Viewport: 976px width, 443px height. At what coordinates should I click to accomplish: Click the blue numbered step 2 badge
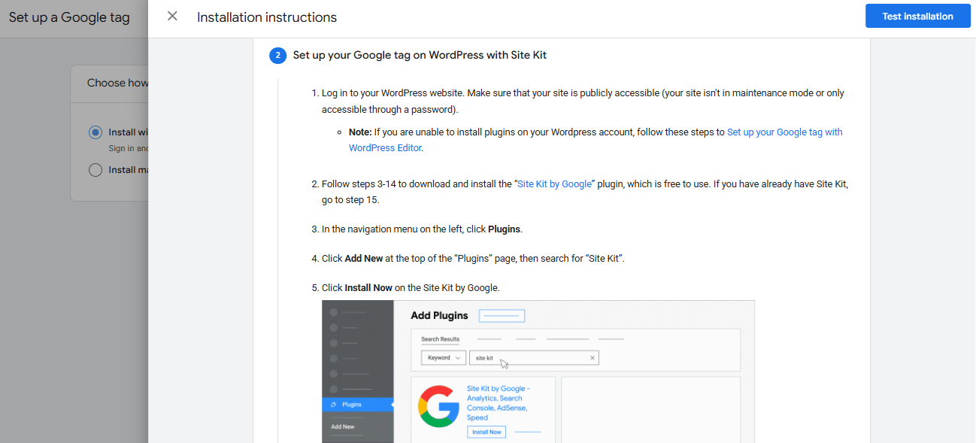point(277,55)
